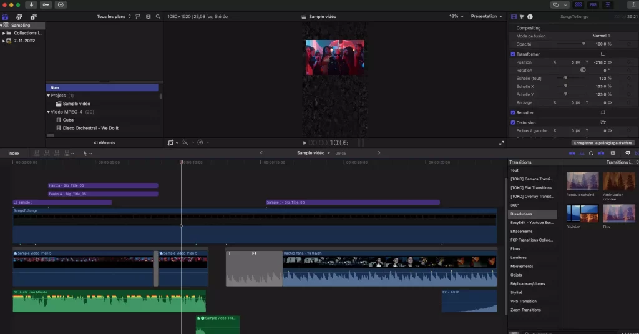Select the Fondu enchaîné transition thumbnail
Screen dimensions: 639x334
pyautogui.click(x=582, y=182)
